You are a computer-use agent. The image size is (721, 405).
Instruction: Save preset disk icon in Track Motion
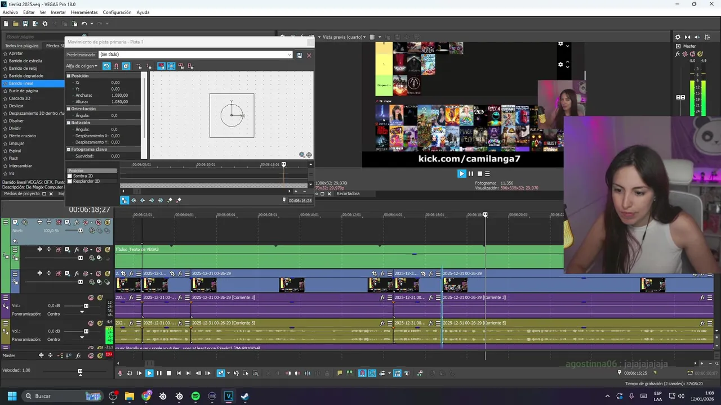pos(299,55)
